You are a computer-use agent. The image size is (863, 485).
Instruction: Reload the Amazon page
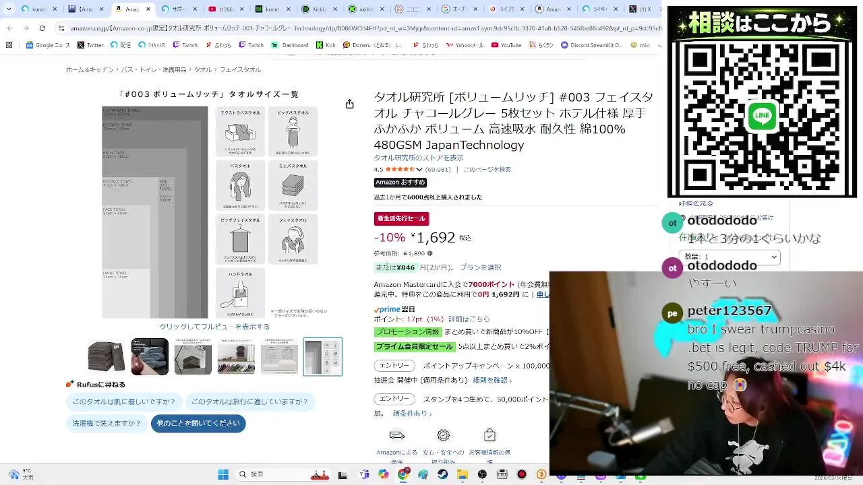point(42,28)
